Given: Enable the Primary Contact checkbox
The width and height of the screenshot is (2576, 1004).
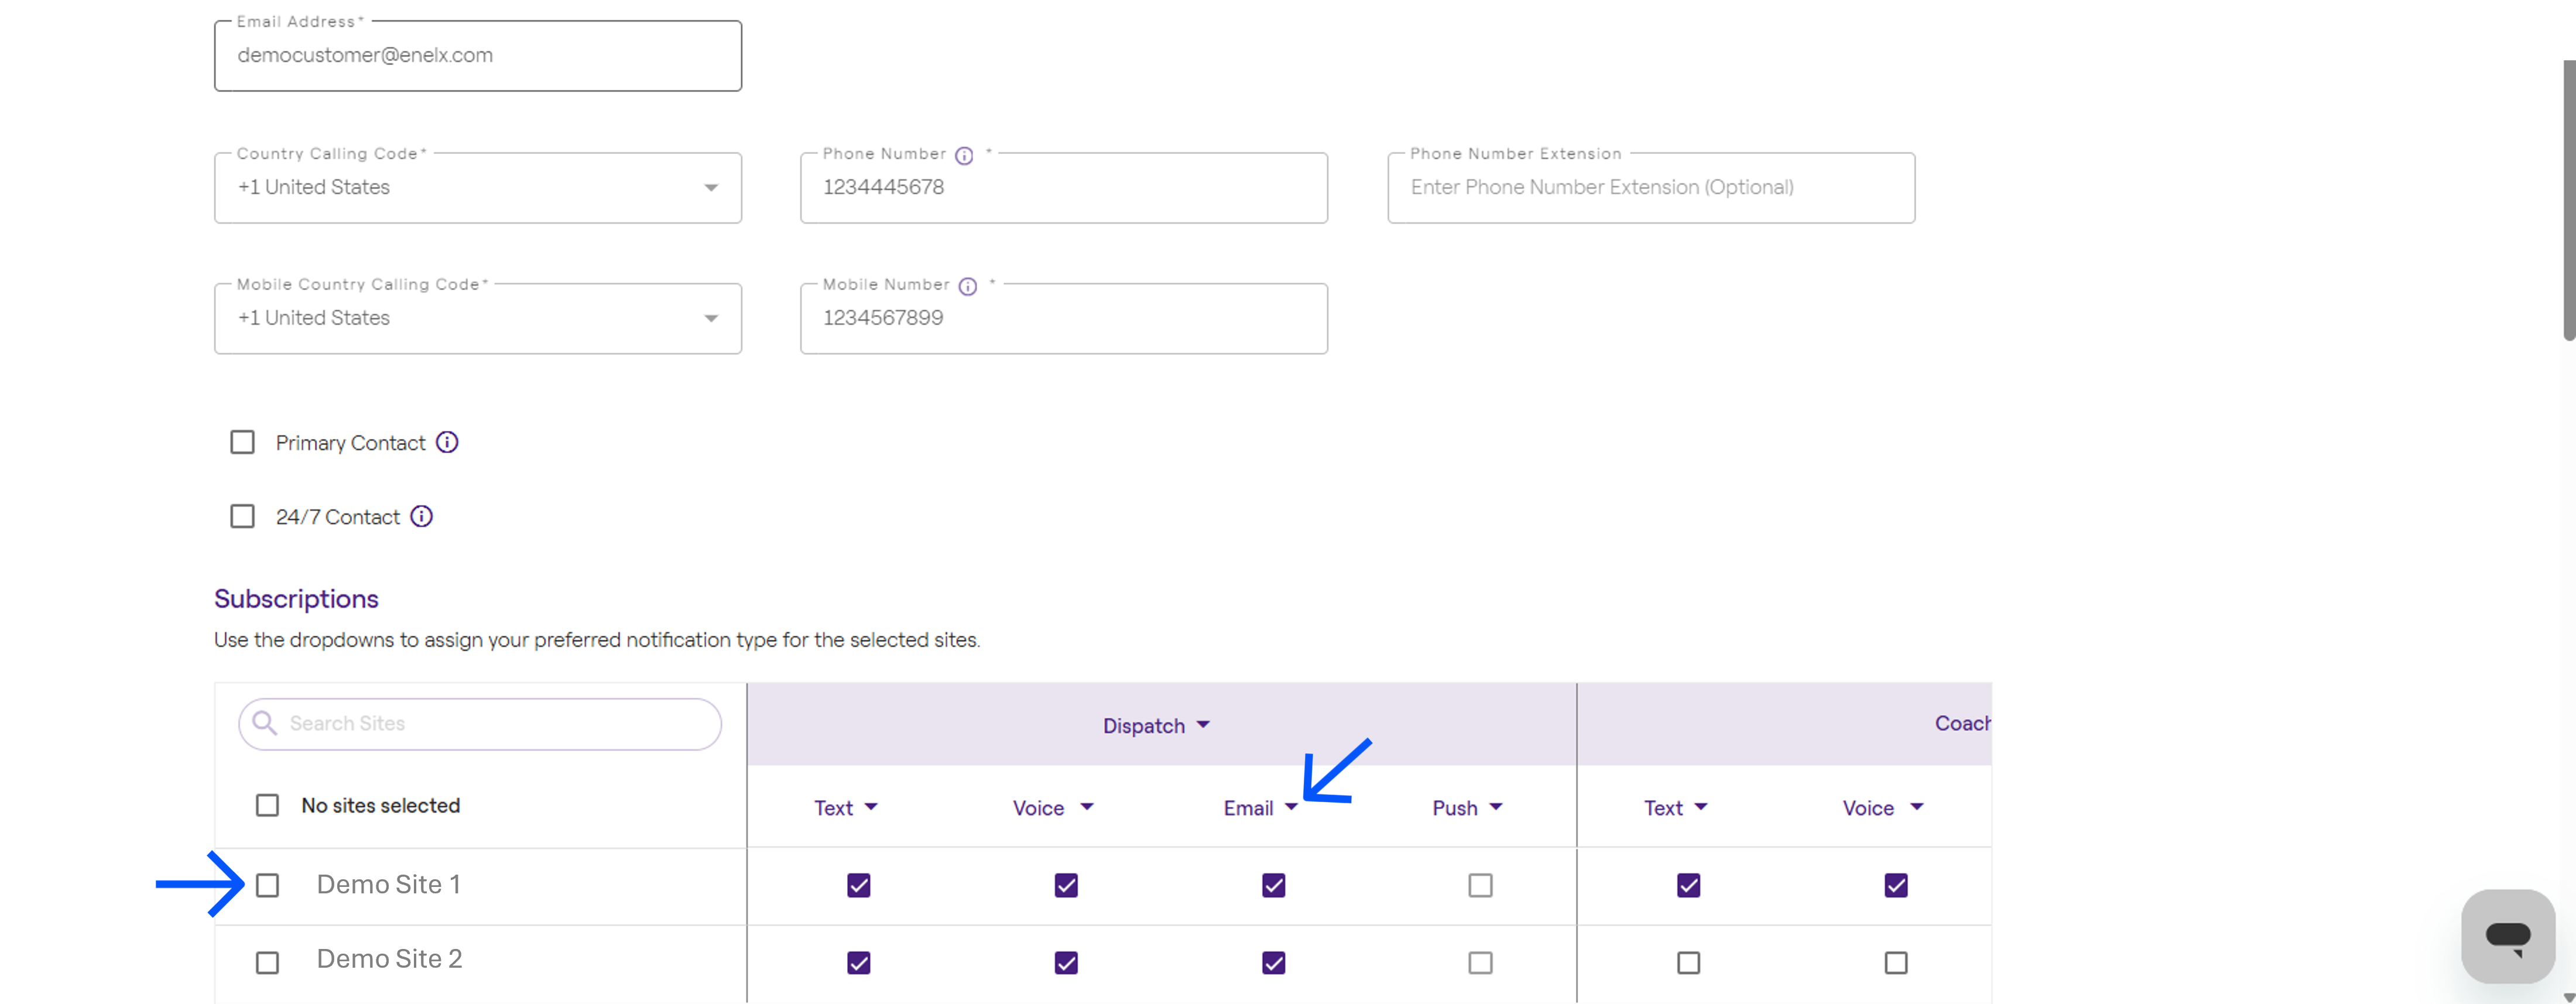Looking at the screenshot, I should point(242,442).
